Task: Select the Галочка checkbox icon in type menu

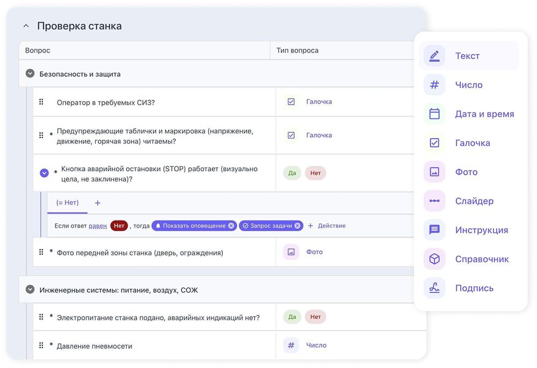Action: (434, 143)
